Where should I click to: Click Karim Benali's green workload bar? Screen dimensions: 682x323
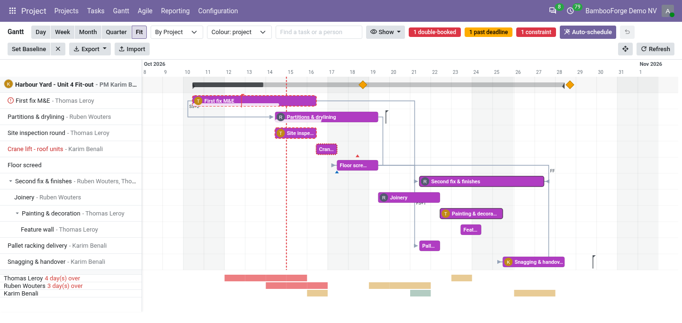point(421,293)
